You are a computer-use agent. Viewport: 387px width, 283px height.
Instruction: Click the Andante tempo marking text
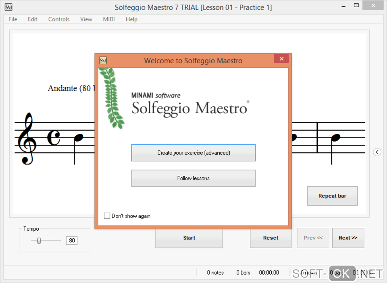click(x=71, y=88)
